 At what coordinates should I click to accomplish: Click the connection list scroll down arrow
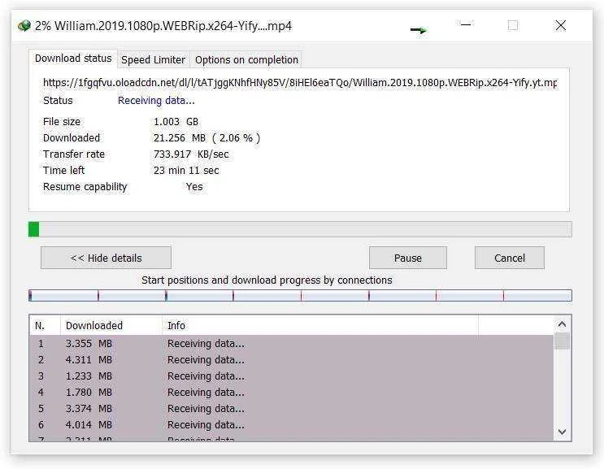(562, 432)
